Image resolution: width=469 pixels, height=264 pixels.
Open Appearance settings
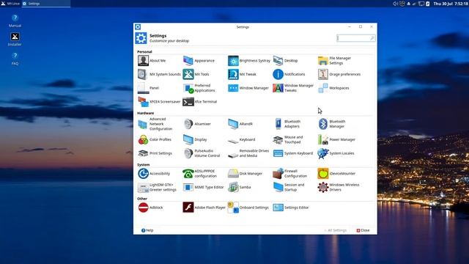(x=199, y=61)
